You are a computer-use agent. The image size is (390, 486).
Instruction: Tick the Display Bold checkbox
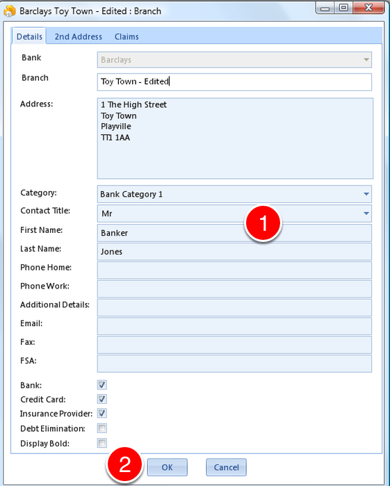(102, 443)
